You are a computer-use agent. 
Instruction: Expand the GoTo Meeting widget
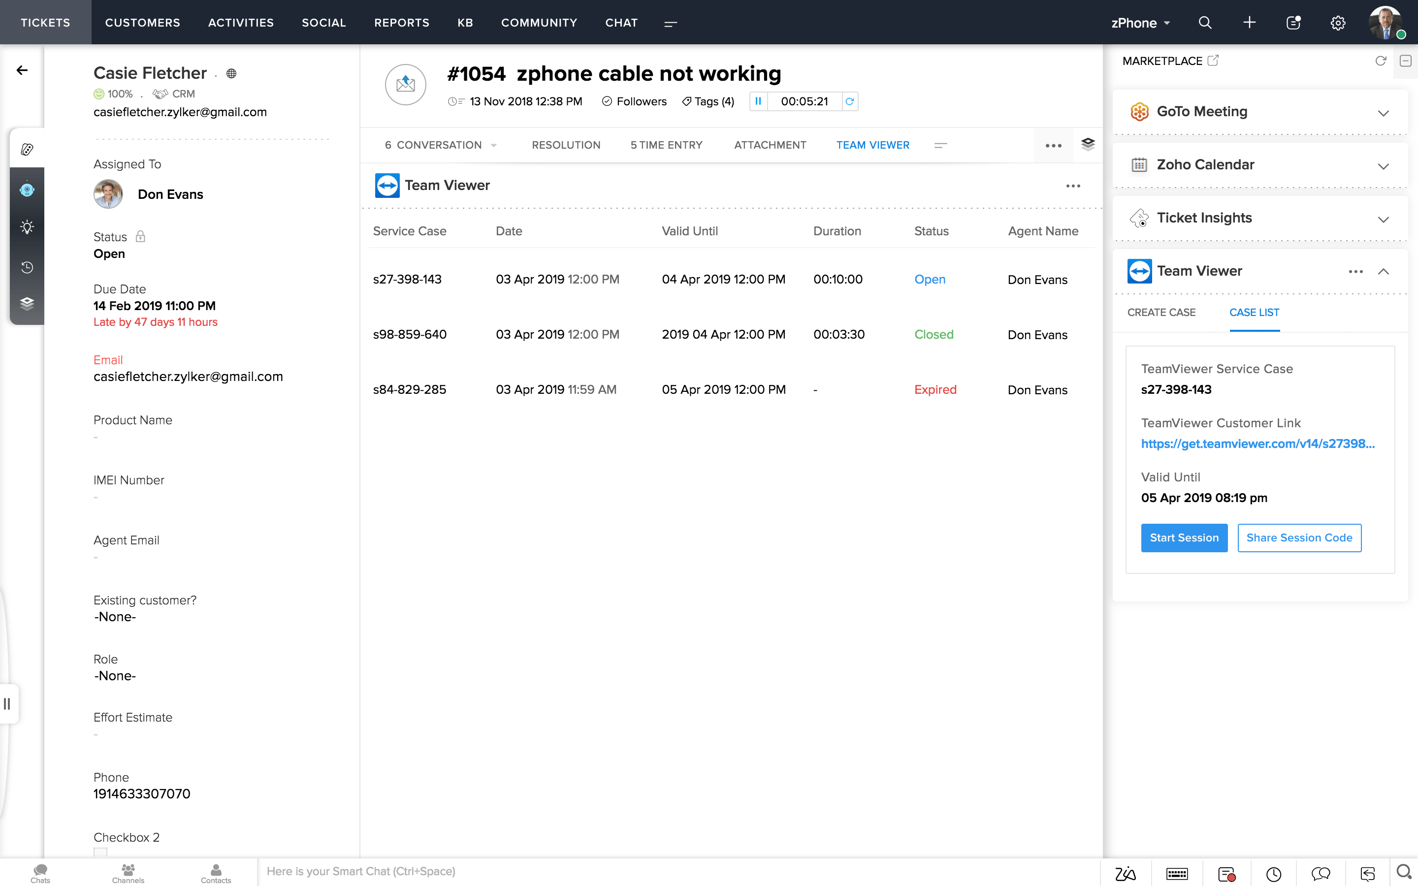pos(1384,113)
